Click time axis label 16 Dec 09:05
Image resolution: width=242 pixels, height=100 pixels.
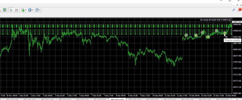point(231,95)
